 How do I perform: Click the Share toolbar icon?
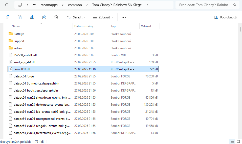pyautogui.click(x=44, y=17)
